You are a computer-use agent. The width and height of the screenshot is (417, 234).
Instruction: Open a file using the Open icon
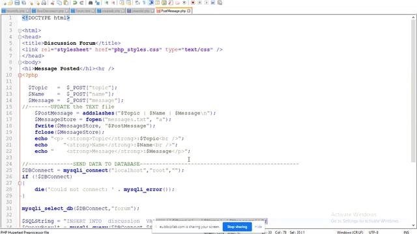point(10,3)
